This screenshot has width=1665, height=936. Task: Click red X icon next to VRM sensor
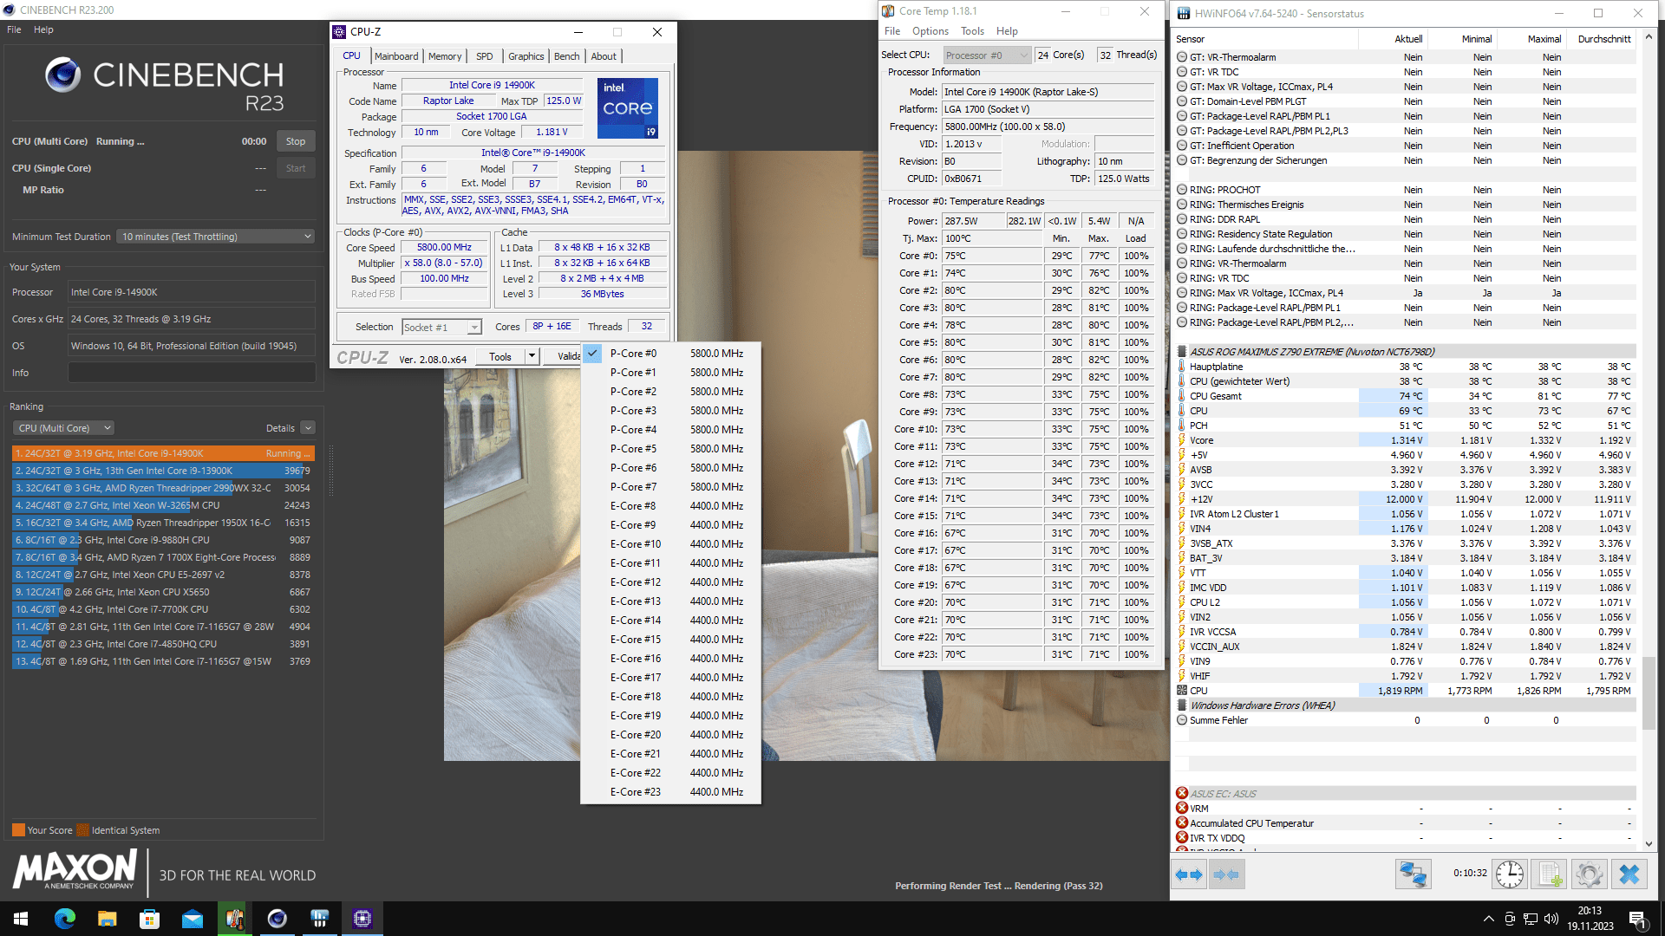[x=1181, y=809]
